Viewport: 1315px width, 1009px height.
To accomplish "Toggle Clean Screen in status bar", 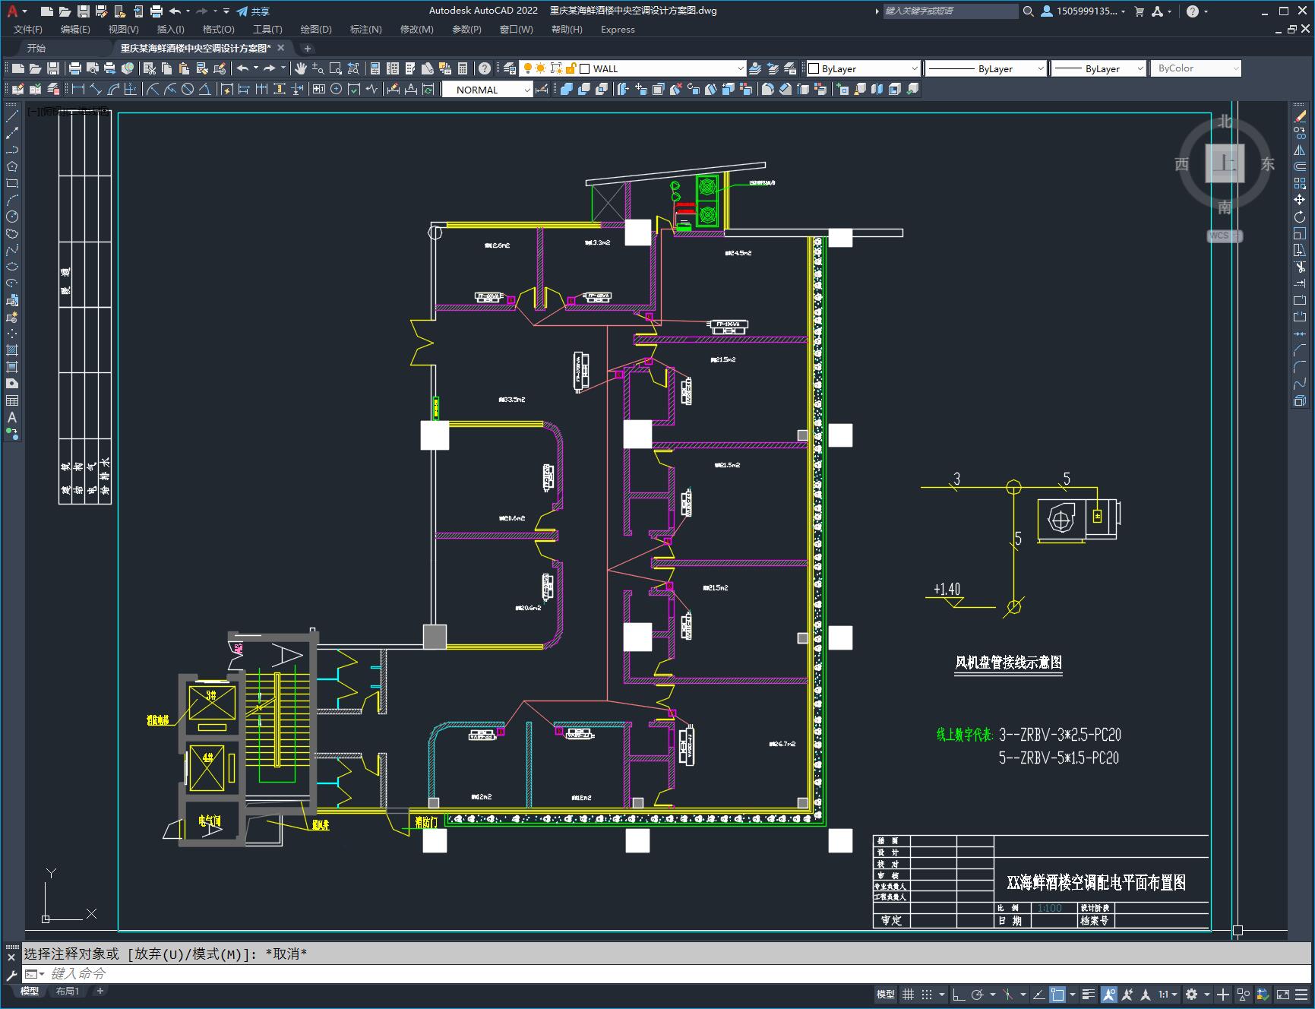I will click(x=1283, y=994).
